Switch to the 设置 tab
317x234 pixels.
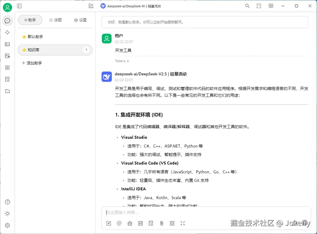tap(80, 20)
